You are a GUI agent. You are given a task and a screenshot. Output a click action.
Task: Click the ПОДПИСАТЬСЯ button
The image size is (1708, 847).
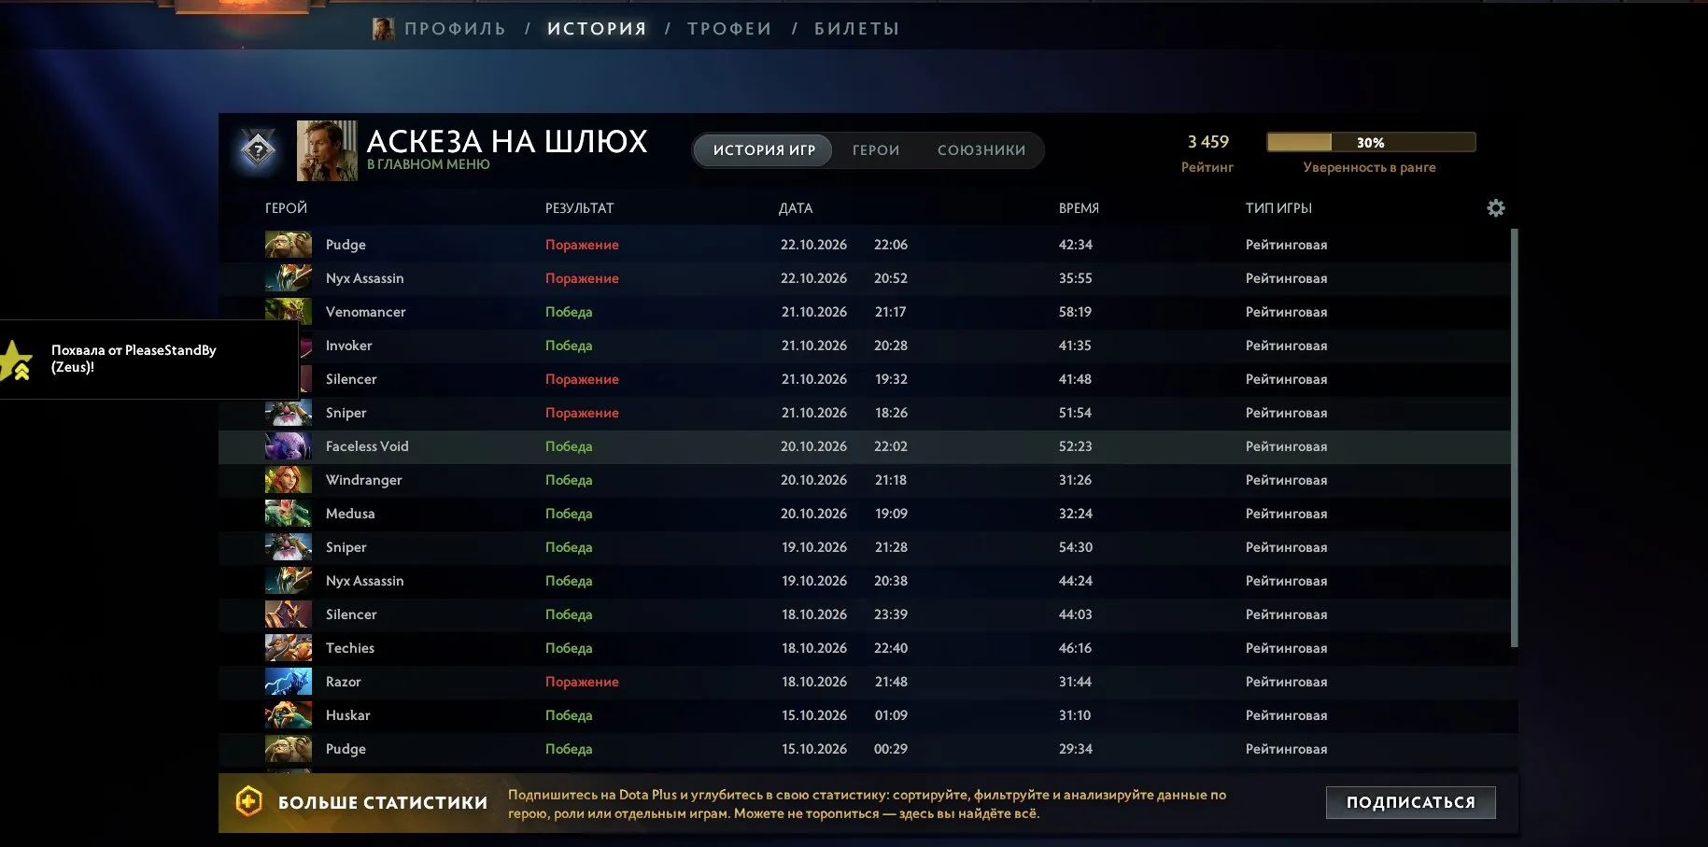(1411, 802)
